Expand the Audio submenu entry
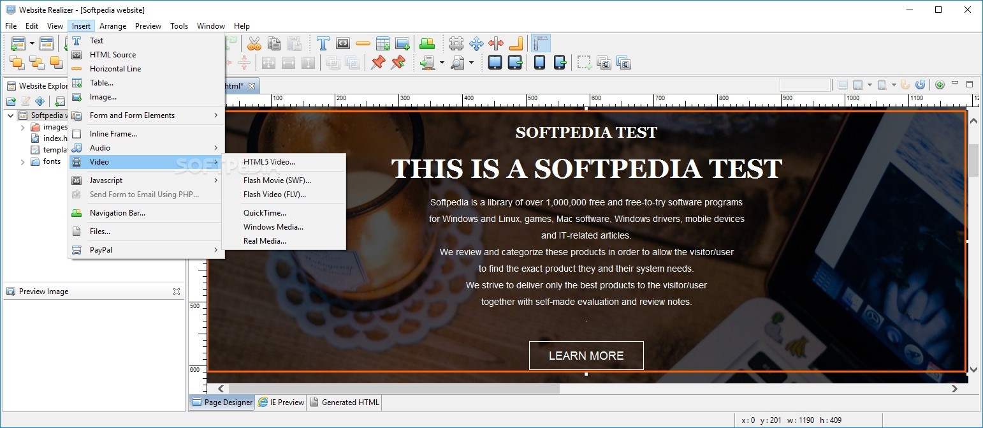The width and height of the screenshot is (983, 428). click(x=147, y=148)
